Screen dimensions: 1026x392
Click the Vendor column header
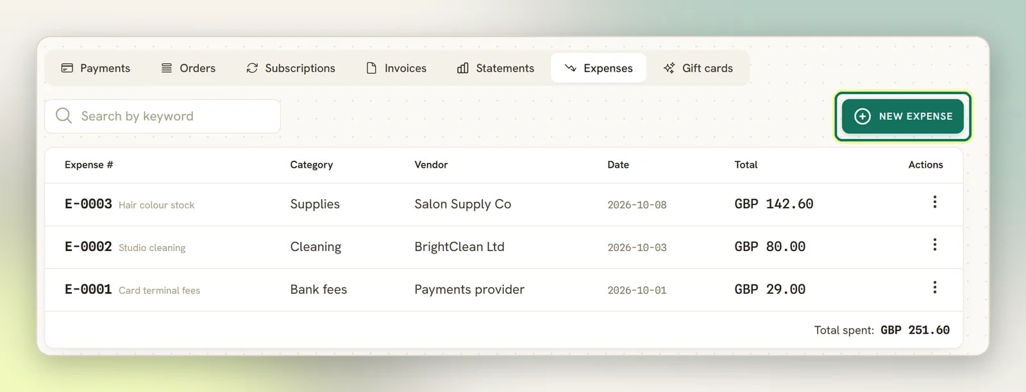point(431,165)
